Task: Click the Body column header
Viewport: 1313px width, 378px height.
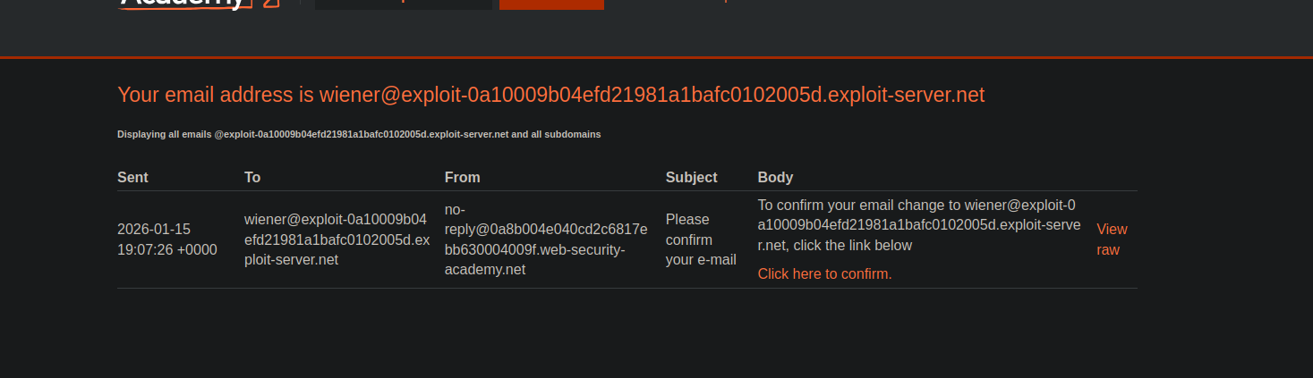Action: (x=775, y=177)
